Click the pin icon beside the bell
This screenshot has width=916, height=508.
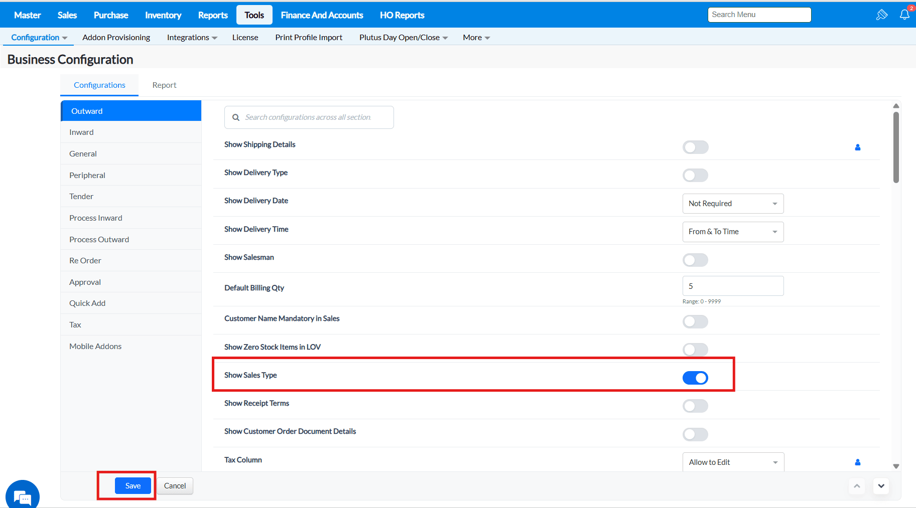tap(882, 15)
